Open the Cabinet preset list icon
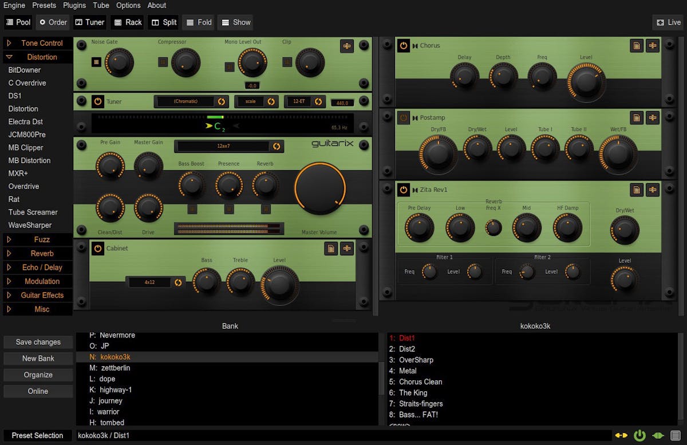Image resolution: width=687 pixels, height=445 pixels. click(x=330, y=248)
